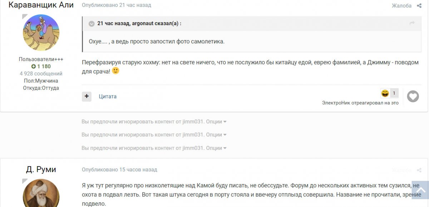Click 'Опубликовано 21 час назад' timestamp

116,5
